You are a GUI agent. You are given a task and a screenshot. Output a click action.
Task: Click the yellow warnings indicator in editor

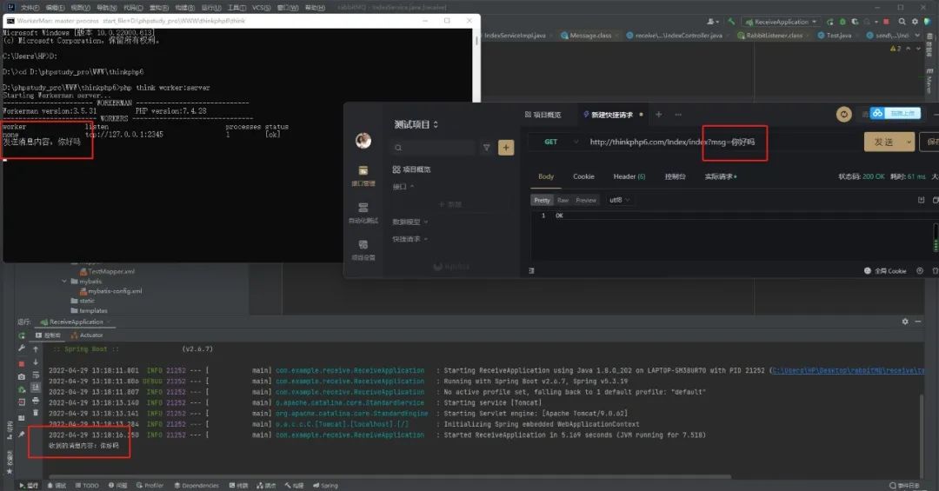click(x=896, y=49)
